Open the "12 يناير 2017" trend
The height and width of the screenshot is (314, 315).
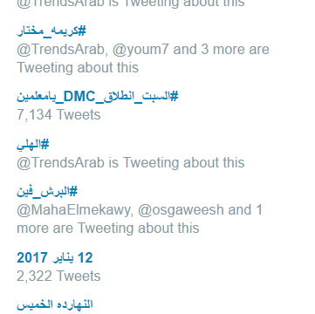pos(55,258)
